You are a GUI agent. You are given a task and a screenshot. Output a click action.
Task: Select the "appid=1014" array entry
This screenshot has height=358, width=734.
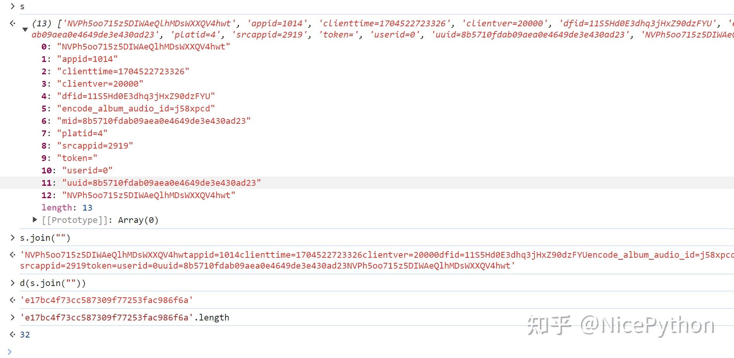tap(87, 59)
